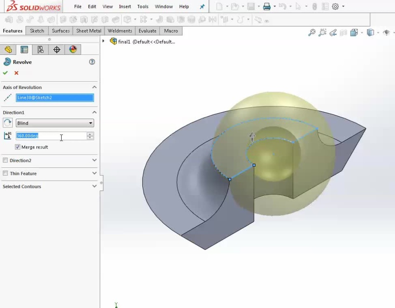Viewport: 395px width, 308px height.
Task: Open the Blind end condition dropdown
Action: [x=55, y=123]
